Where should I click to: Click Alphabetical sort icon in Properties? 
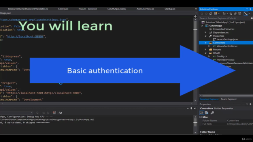tap(206, 113)
